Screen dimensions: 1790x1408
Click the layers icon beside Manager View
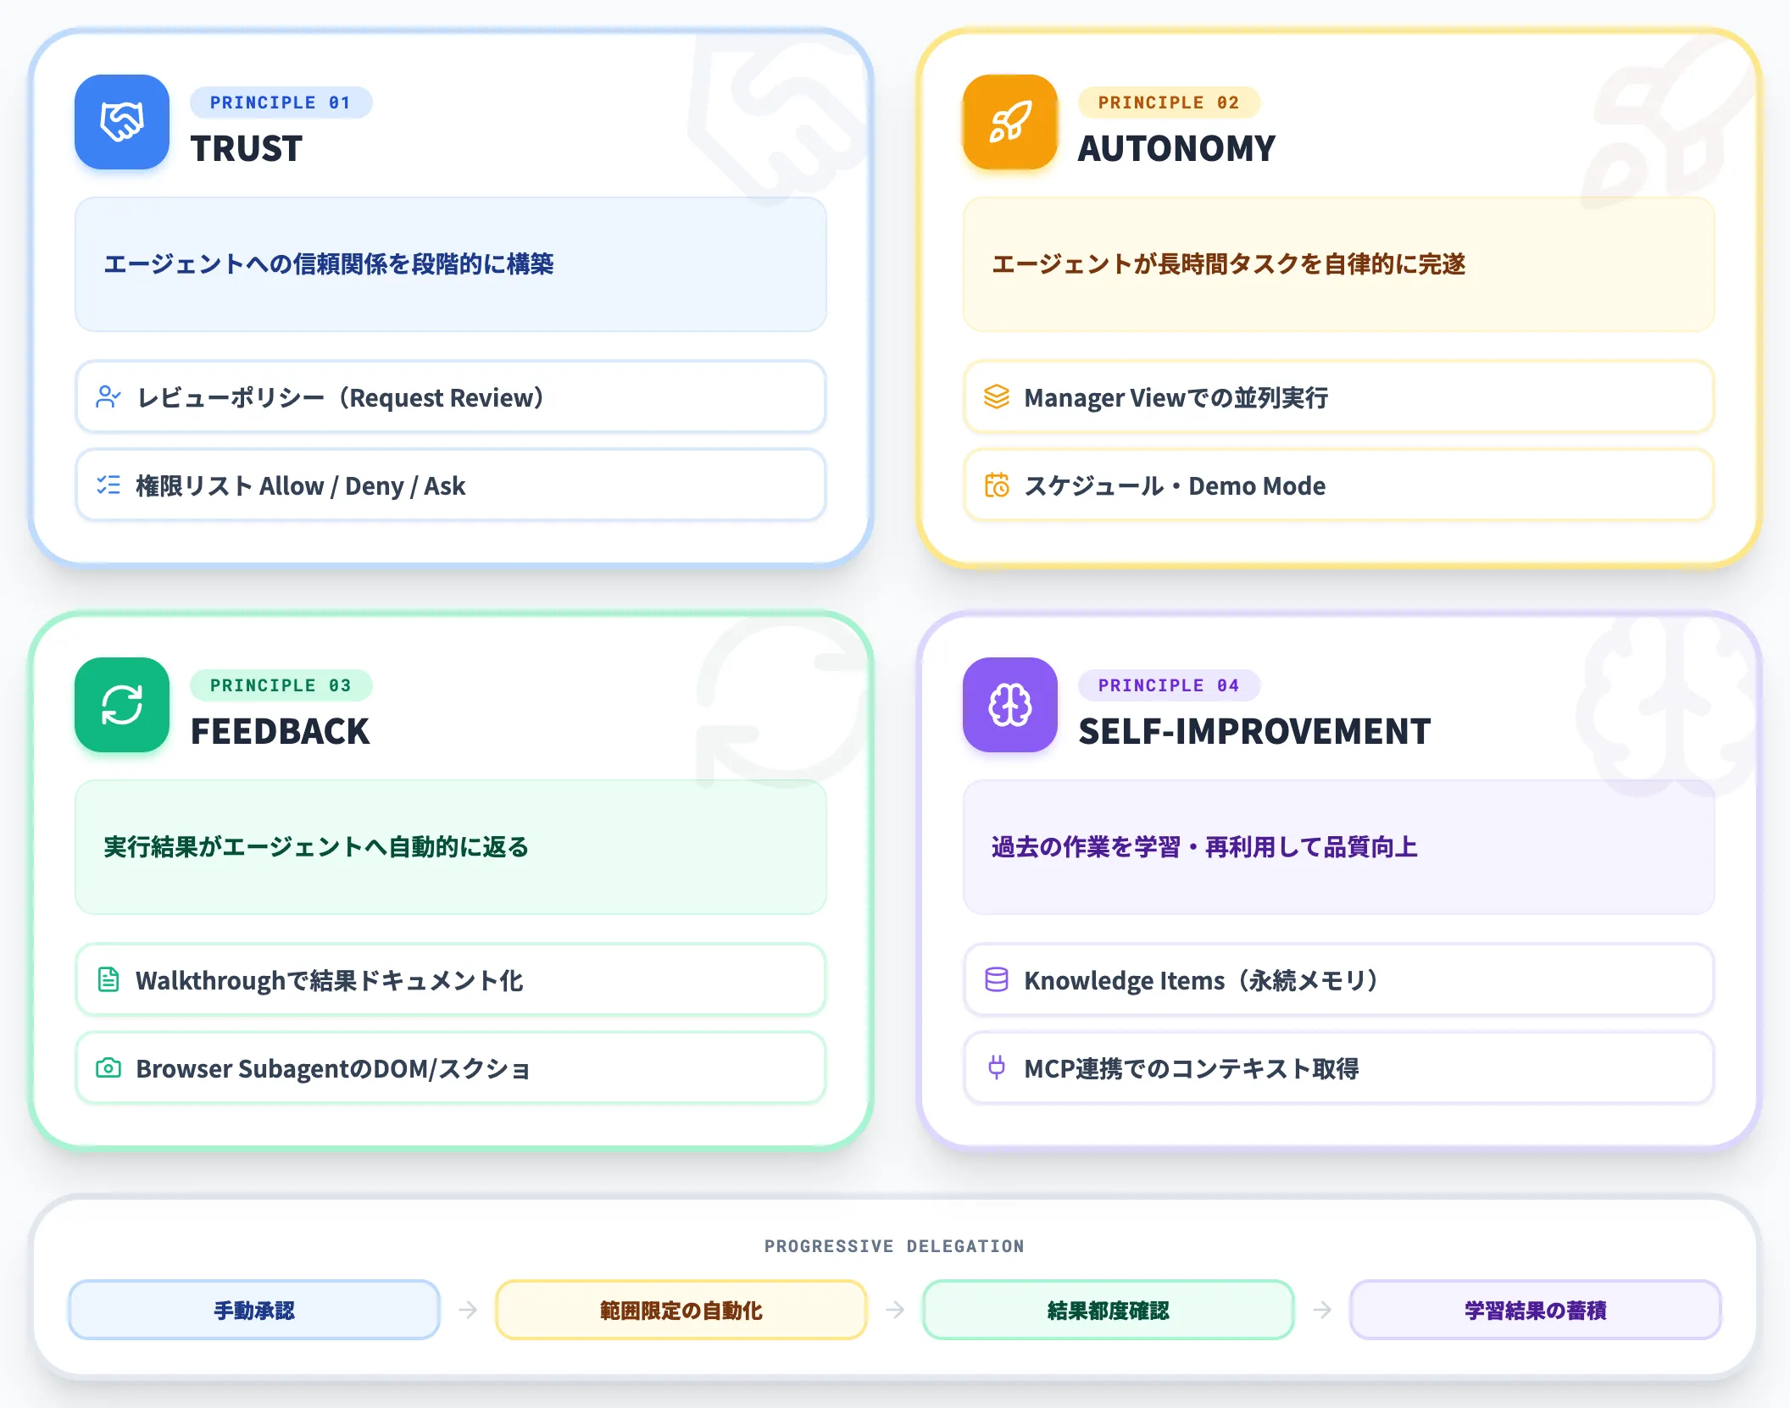click(997, 397)
